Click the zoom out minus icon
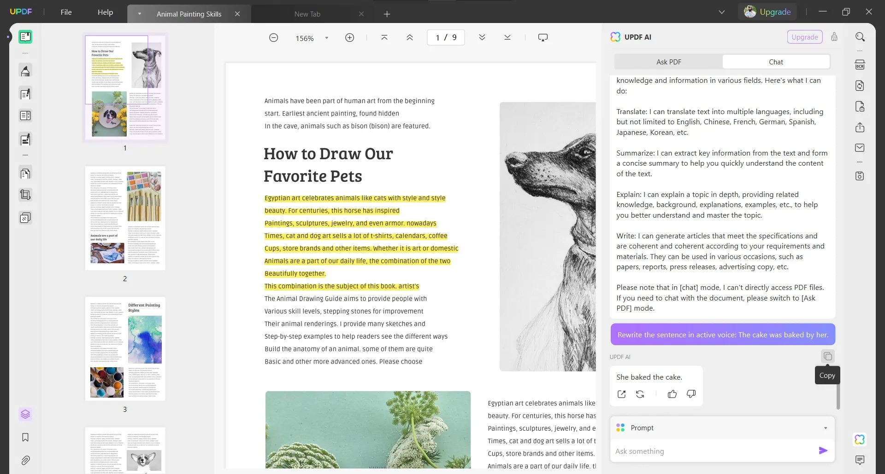Screen dimensions: 885x474 [x=273, y=38]
